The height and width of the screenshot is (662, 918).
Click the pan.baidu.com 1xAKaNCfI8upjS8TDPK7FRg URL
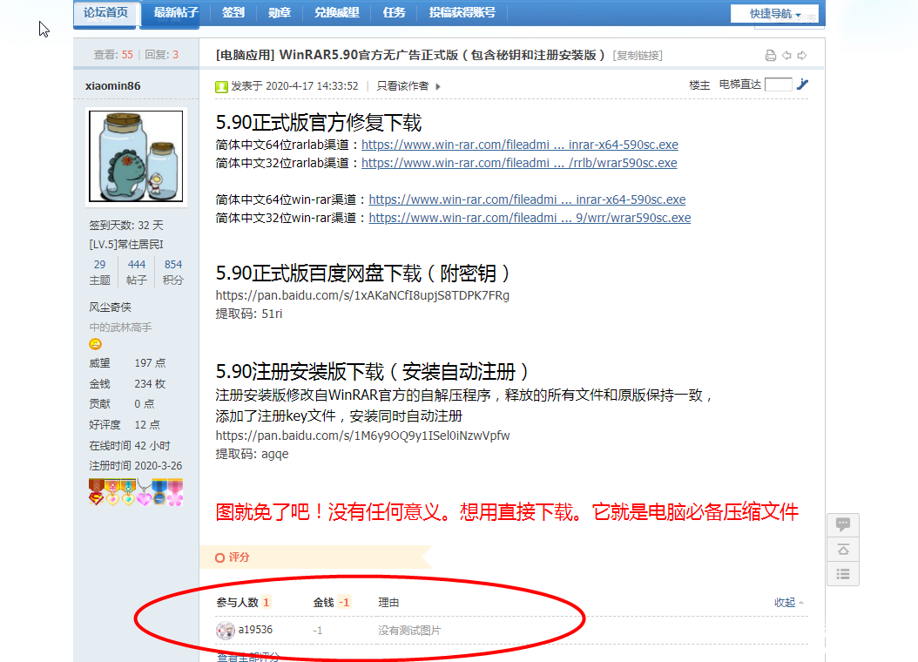(x=362, y=295)
